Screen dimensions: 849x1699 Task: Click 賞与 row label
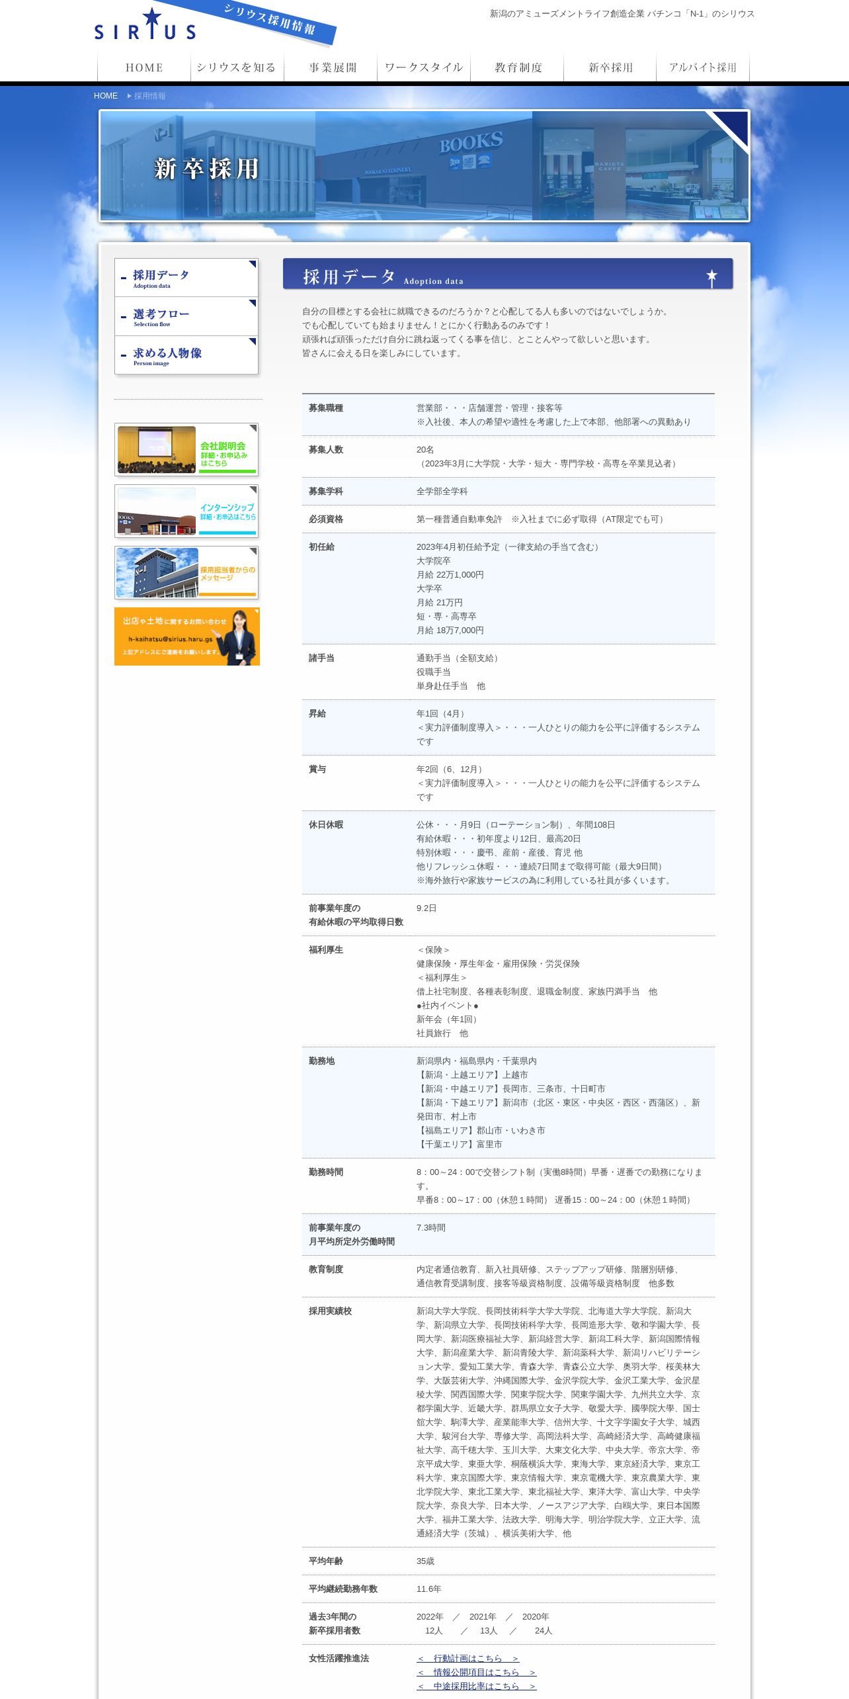[x=317, y=769]
